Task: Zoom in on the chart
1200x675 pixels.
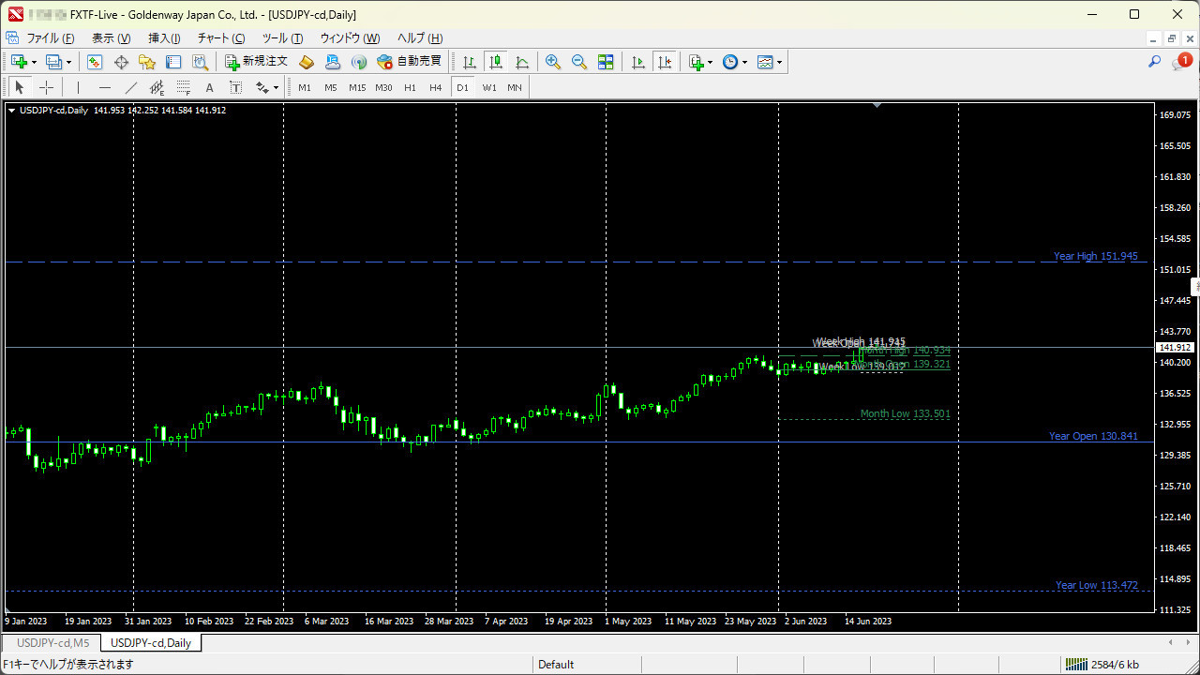Action: (553, 62)
